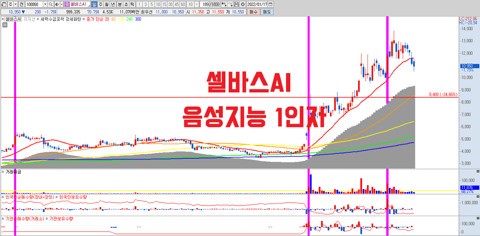Viewport: 480px width, 236px height.
Task: Expand the dropdown arrow beside speaker icon
Action: tap(62, 5)
